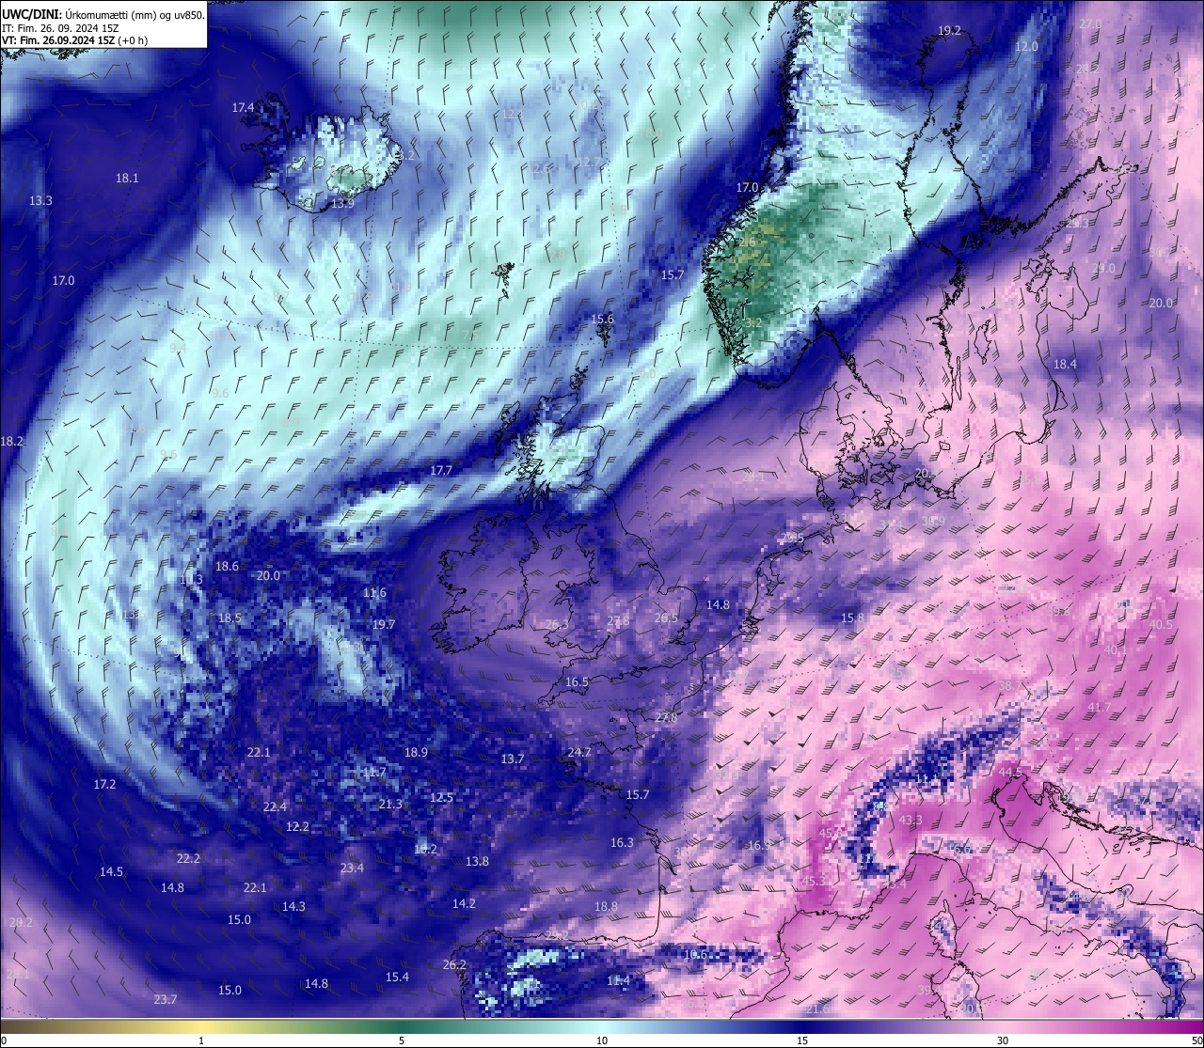Image resolution: width=1204 pixels, height=1048 pixels.
Task: Click the 16.8 value over France
Action: (x=758, y=846)
